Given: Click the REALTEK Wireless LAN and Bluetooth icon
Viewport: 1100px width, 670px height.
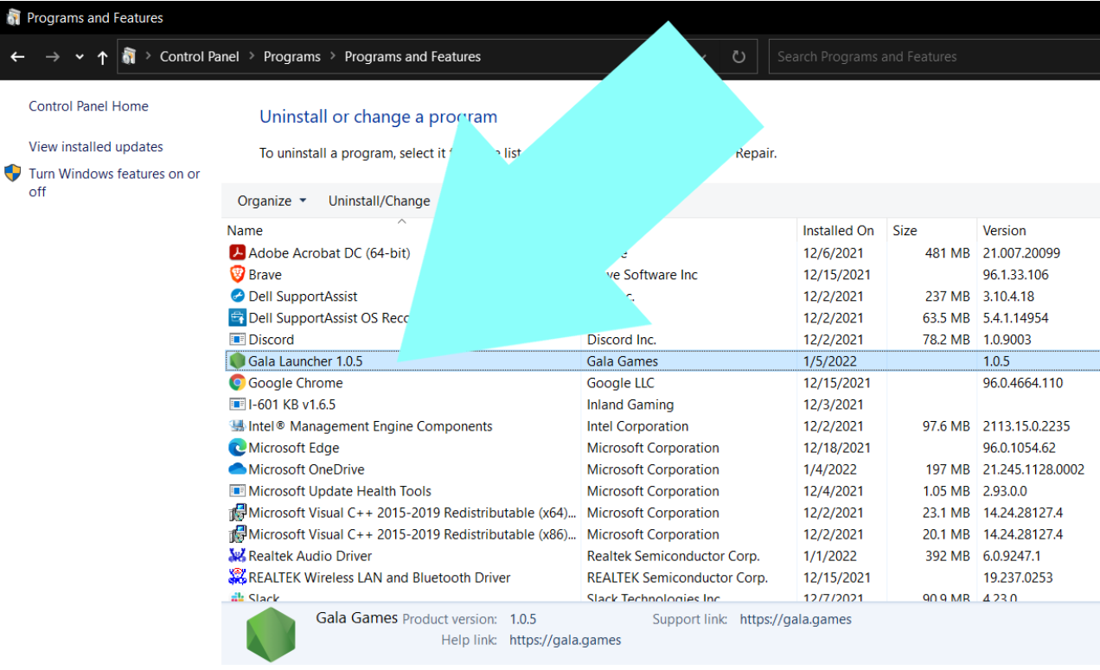Looking at the screenshot, I should [x=237, y=577].
